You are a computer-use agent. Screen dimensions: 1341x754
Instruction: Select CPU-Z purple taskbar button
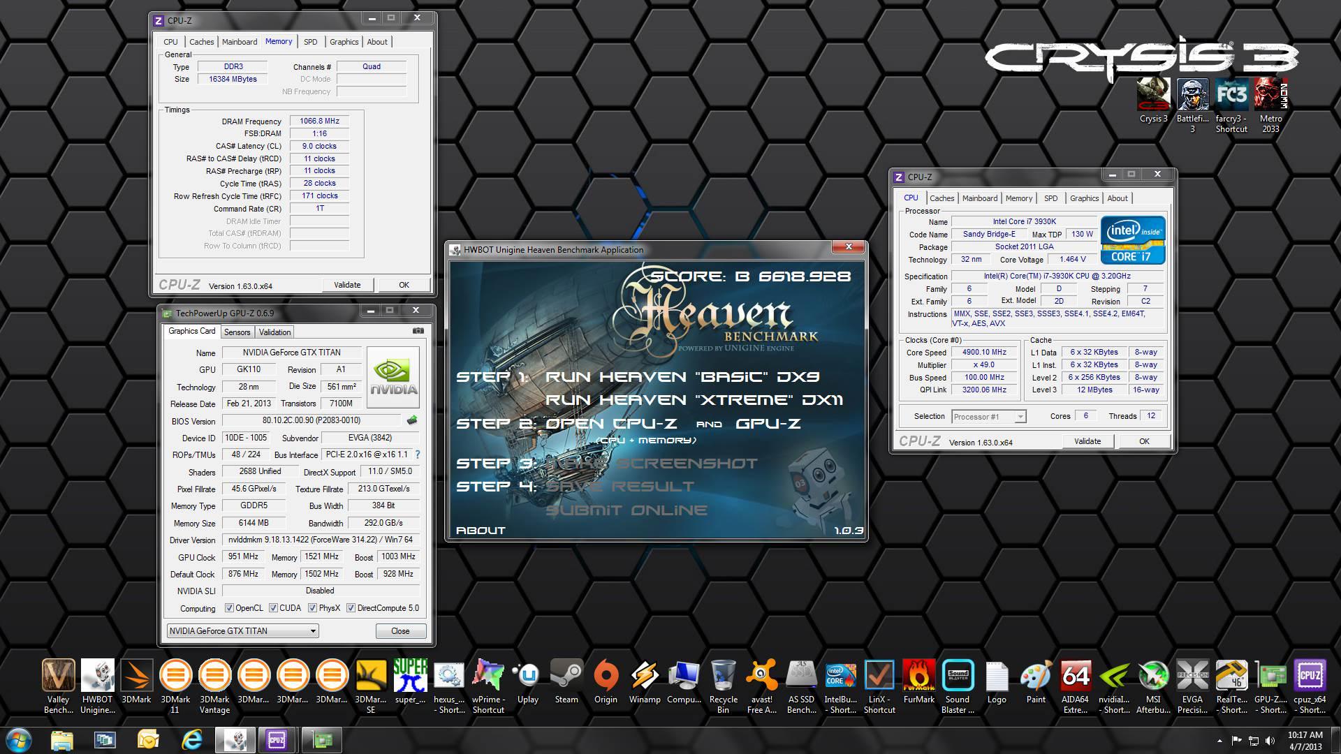coord(277,740)
